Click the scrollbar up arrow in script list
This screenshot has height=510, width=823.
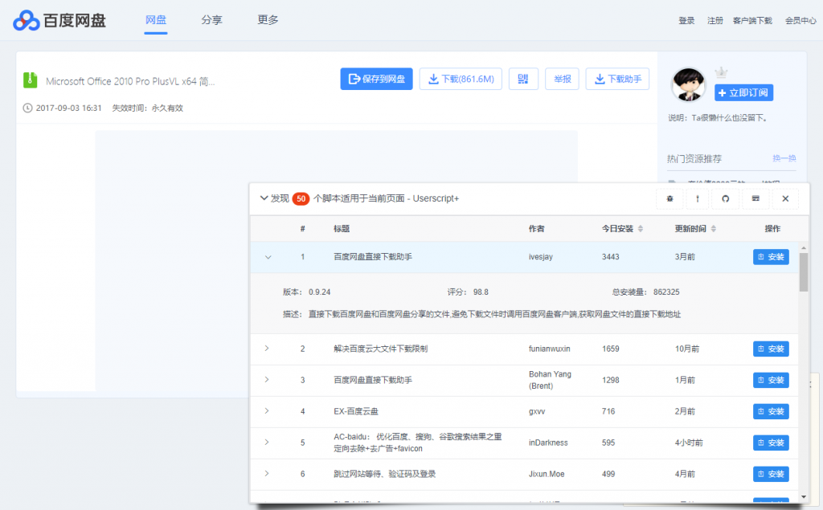tap(804, 247)
